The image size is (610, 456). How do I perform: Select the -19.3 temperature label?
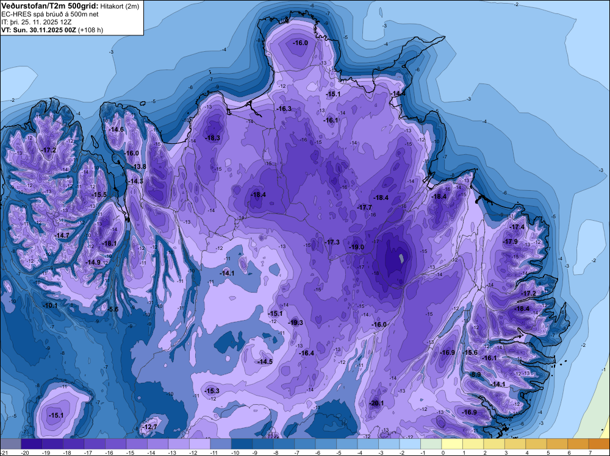point(295,322)
